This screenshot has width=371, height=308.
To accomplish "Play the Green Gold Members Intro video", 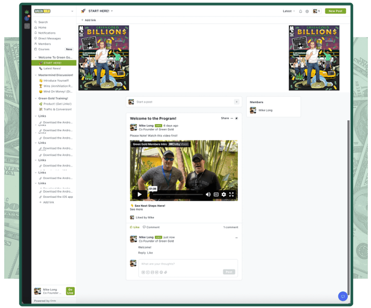I will (139, 194).
